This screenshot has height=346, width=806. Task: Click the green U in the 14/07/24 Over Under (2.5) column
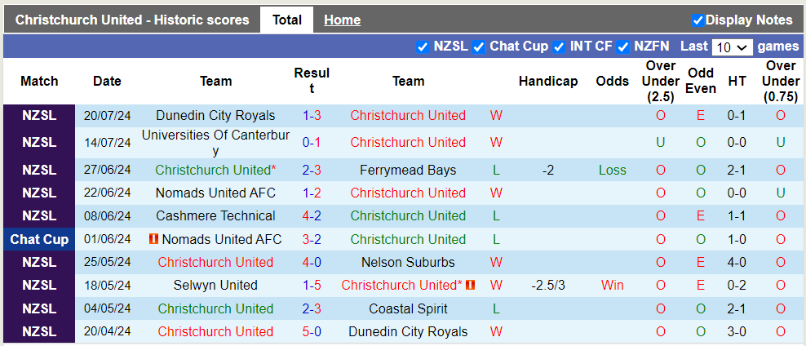click(x=661, y=143)
